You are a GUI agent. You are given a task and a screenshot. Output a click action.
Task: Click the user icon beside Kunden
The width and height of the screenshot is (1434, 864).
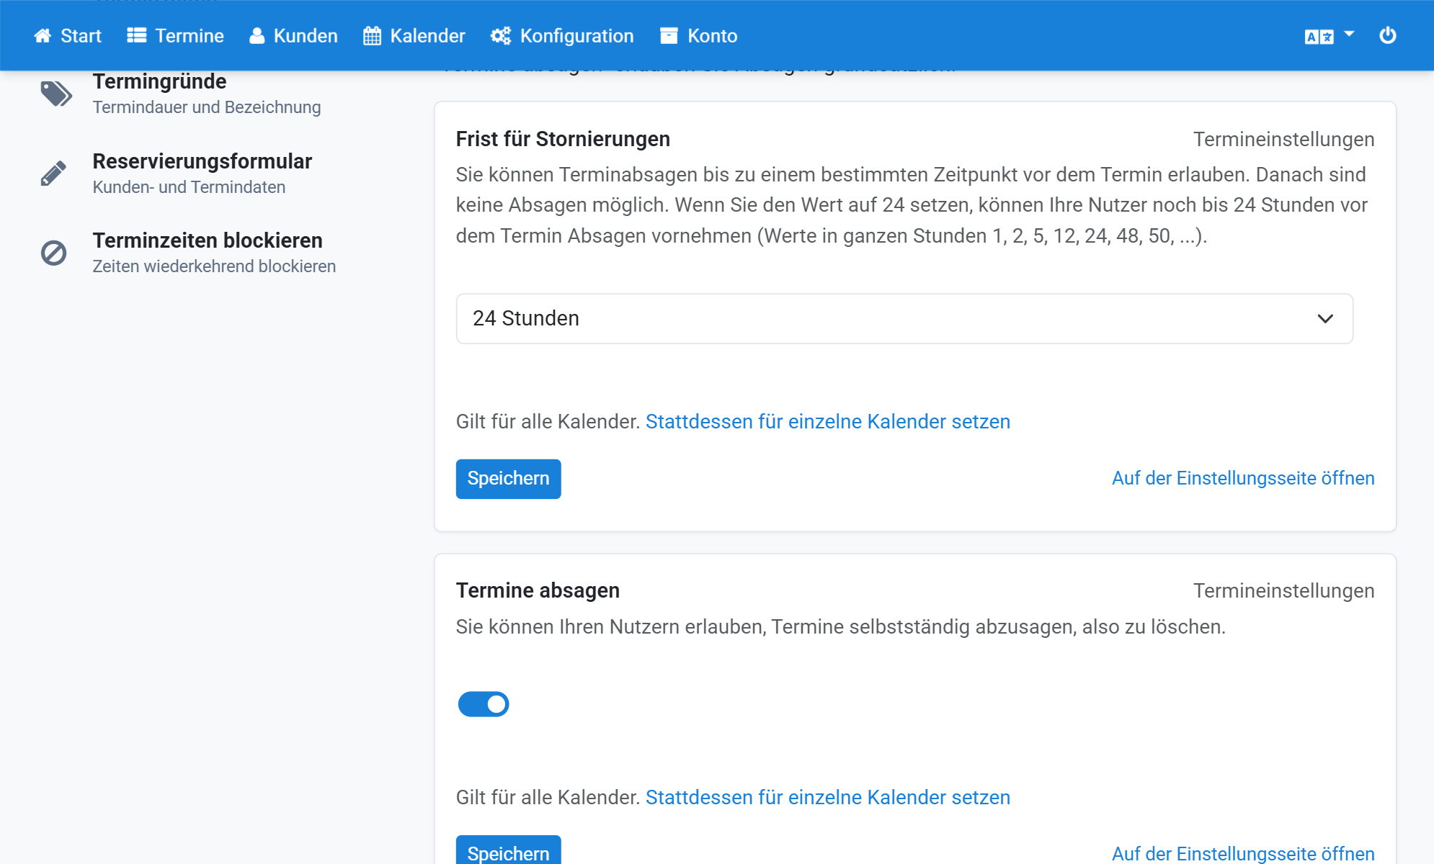coord(257,36)
